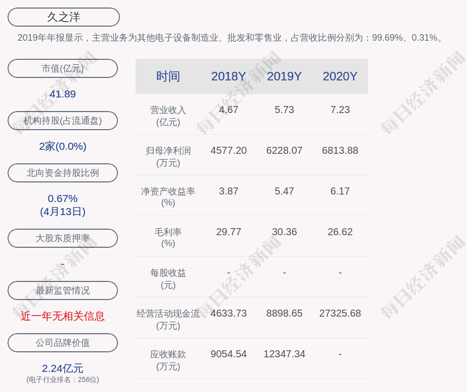Open the 机构持股(占流通盘) label pill
Viewport: 467px width, 392px height.
point(63,121)
